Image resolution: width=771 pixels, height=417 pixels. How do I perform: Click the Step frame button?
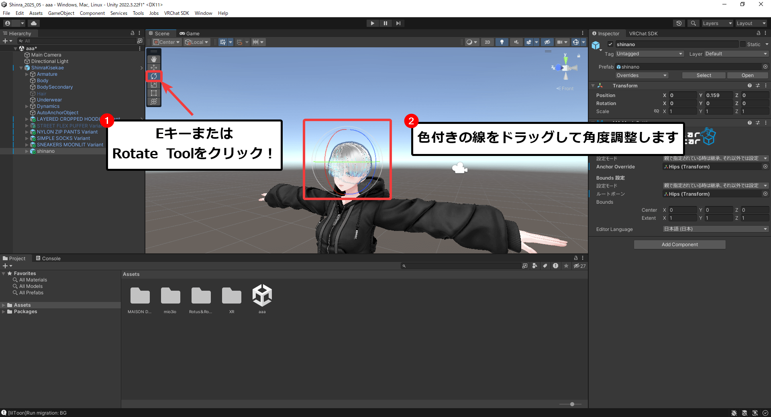coord(398,23)
